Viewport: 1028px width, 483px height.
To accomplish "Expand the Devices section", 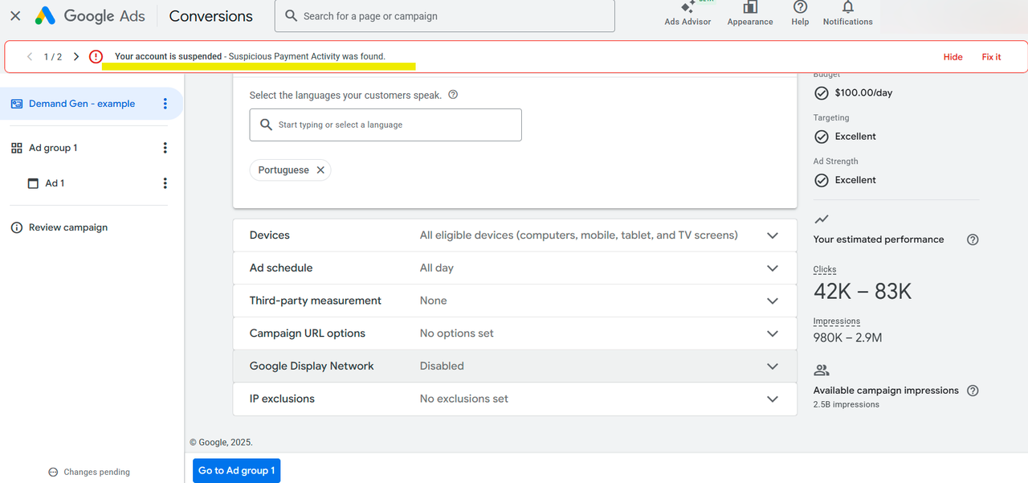I will (x=773, y=235).
